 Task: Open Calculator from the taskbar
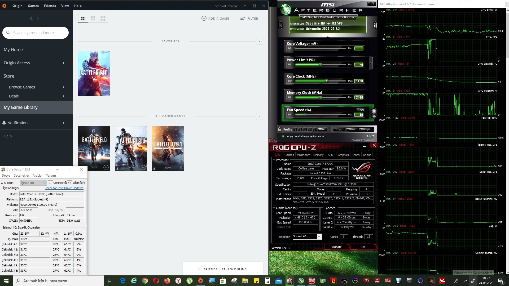[267, 281]
